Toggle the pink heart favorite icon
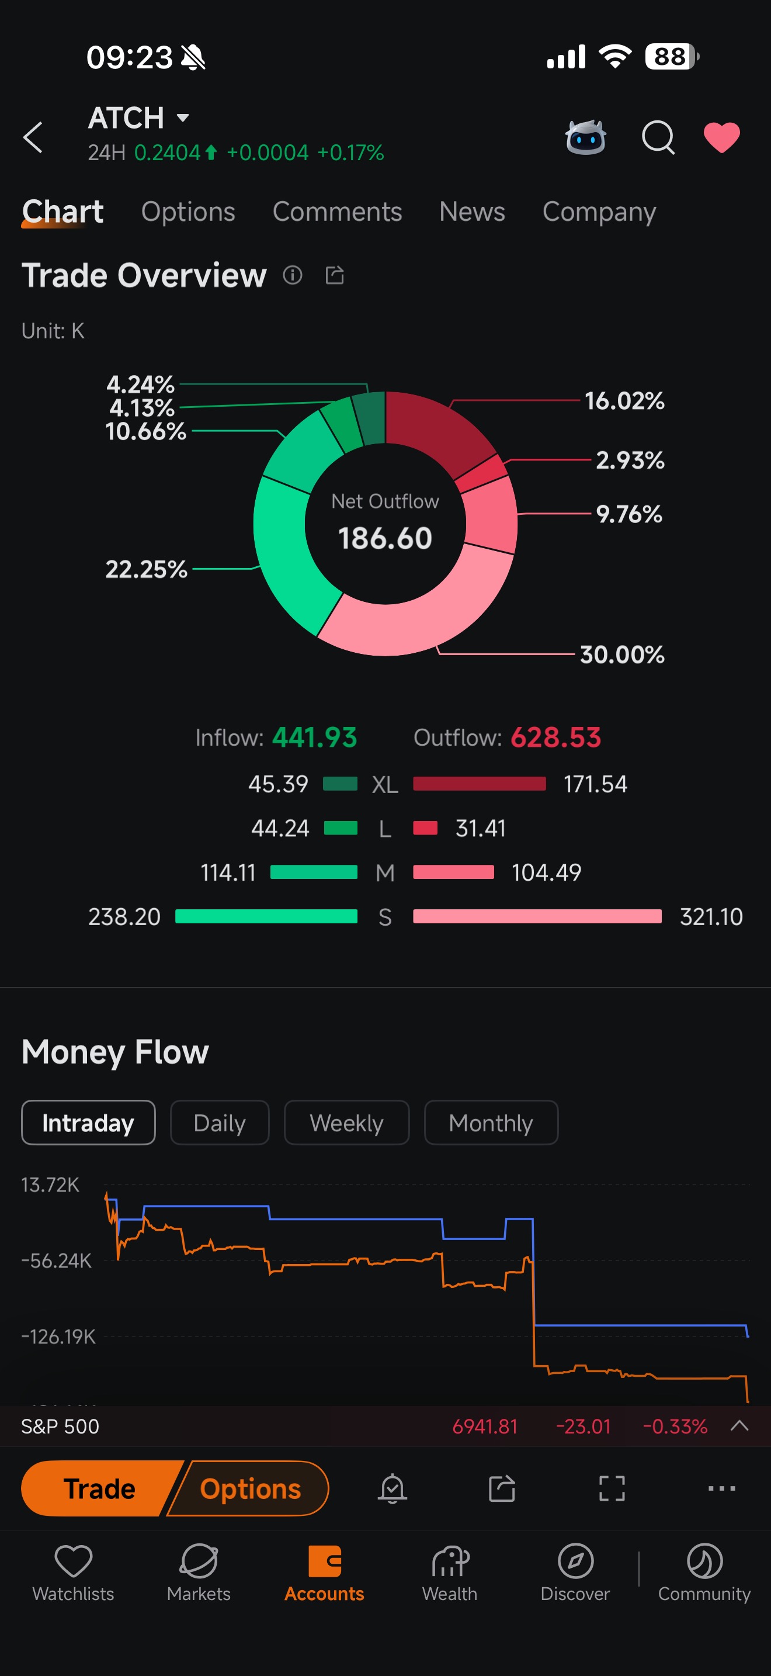Image resolution: width=771 pixels, height=1676 pixels. [x=721, y=137]
